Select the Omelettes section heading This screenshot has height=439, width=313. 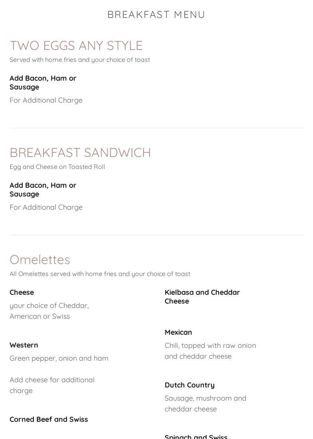(40, 260)
